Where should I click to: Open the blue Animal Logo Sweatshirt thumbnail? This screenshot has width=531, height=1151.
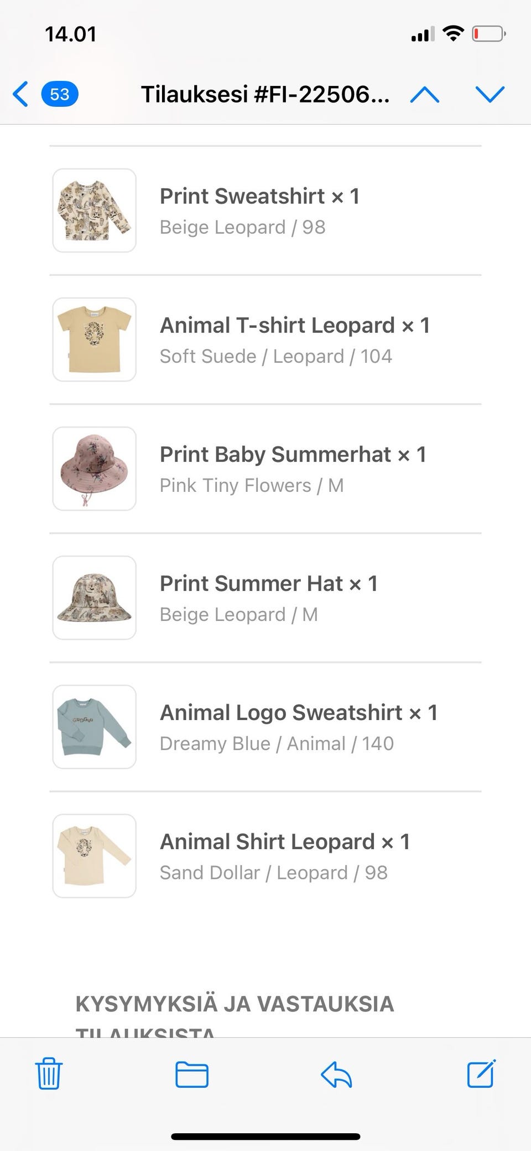pyautogui.click(x=95, y=727)
